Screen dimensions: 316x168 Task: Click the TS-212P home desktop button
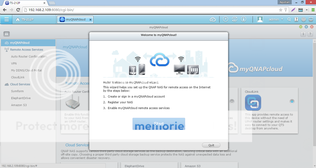click(24, 19)
